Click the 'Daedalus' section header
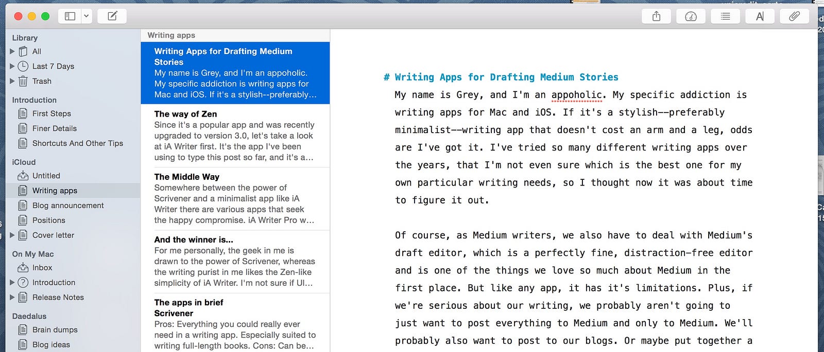Viewport: 824px width, 352px height. 29,317
